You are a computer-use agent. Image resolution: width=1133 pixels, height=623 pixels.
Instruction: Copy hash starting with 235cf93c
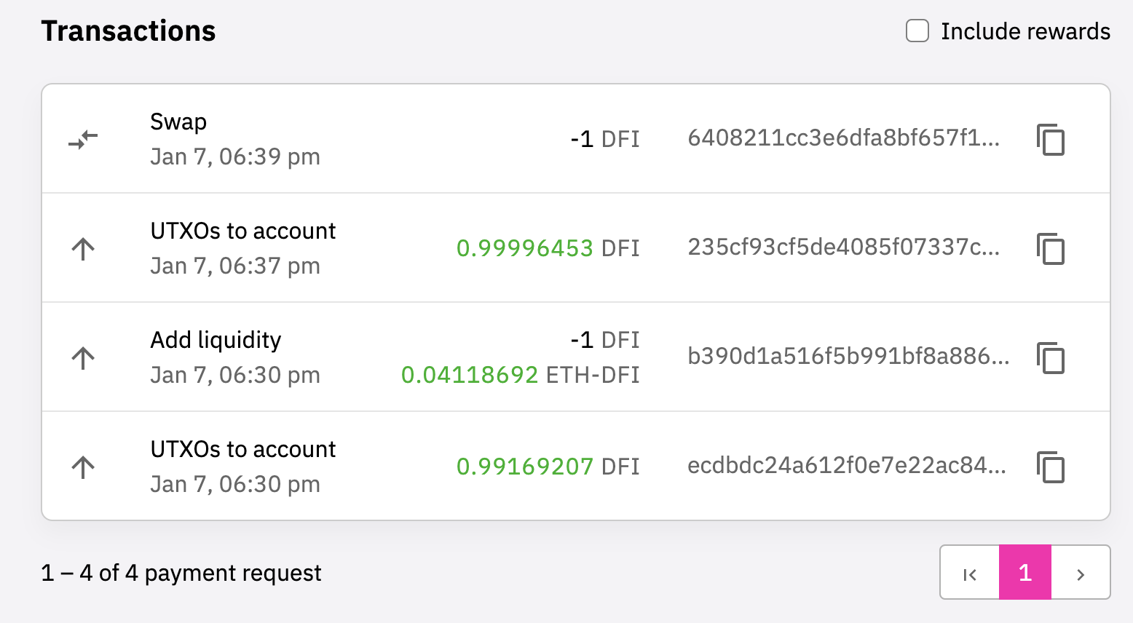(x=1051, y=249)
